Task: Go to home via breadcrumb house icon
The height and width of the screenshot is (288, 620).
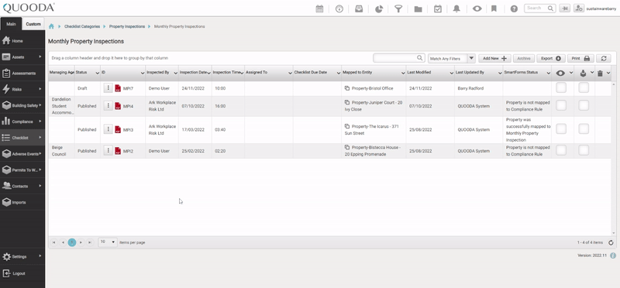Action: (51, 26)
